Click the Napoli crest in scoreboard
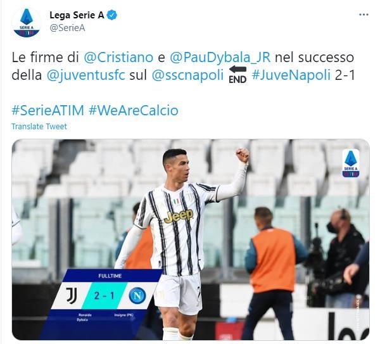The width and height of the screenshot is (380, 344). click(x=137, y=295)
